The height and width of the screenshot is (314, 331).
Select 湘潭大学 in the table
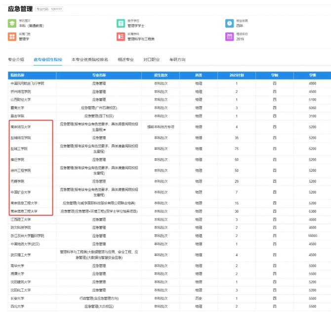[17, 274]
